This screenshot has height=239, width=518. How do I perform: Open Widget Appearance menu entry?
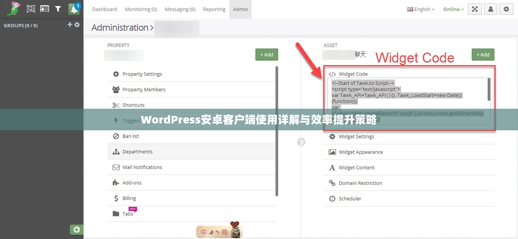[409, 152]
